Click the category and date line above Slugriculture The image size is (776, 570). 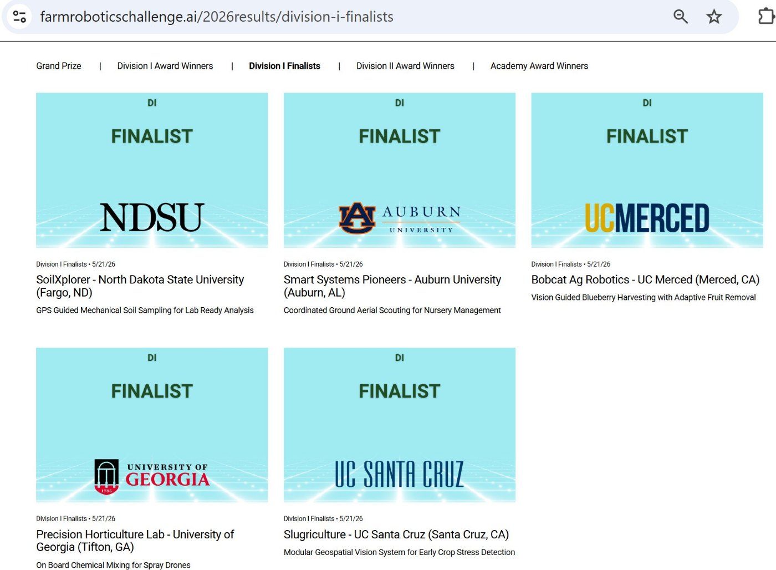[x=323, y=519]
